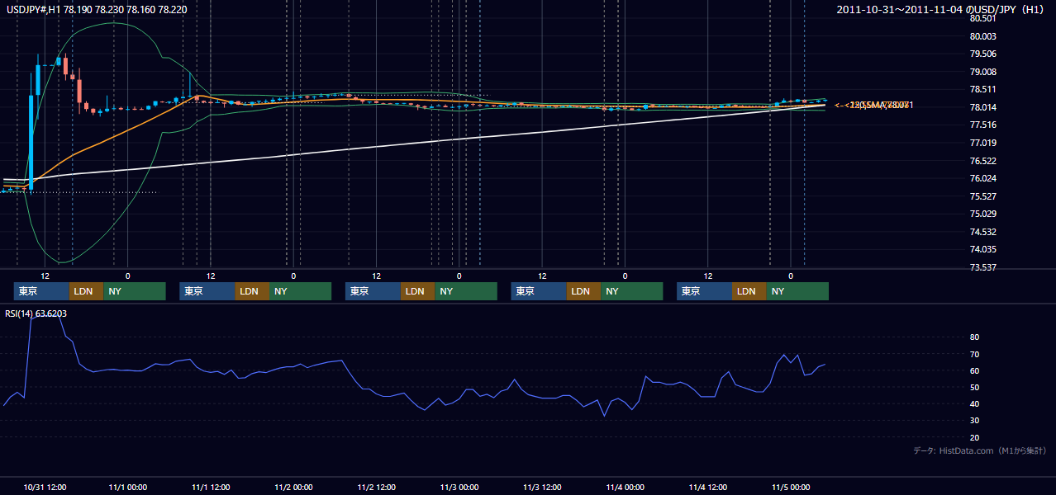
Task: Click the 76.024 price axis label
Action: [x=983, y=178]
